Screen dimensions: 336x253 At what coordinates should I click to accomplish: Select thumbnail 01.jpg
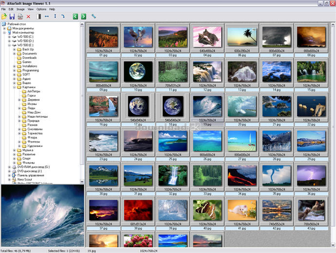tap(103, 37)
